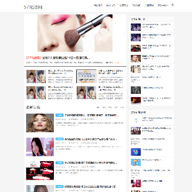Open sidebar thumbnail showing group of people

click(x=136, y=131)
